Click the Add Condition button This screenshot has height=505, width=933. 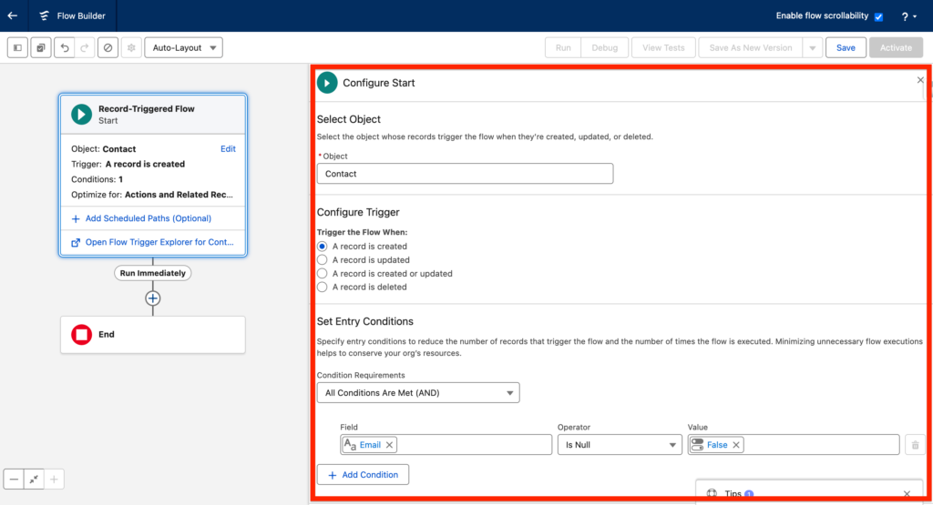point(363,475)
